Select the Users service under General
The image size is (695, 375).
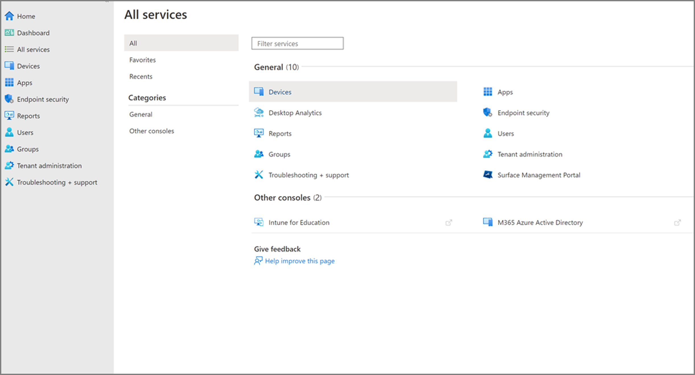[x=505, y=133]
